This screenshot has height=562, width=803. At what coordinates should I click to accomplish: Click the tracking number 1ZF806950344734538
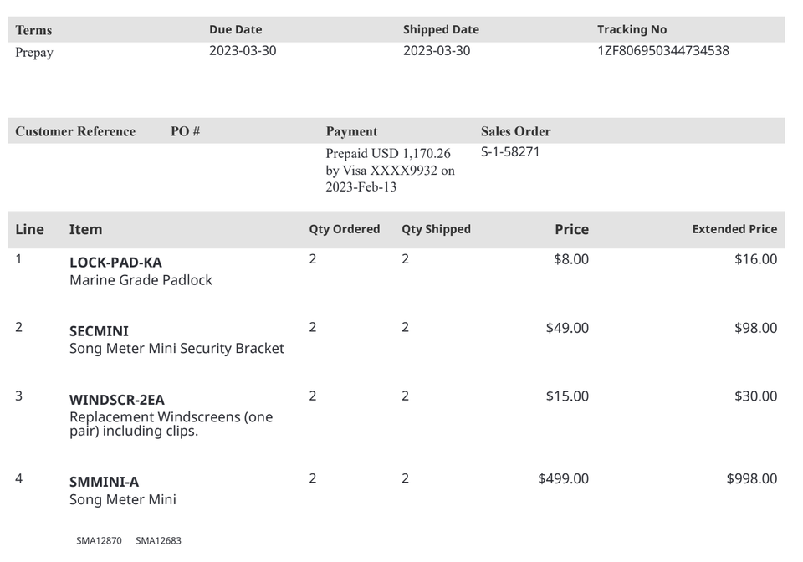[x=662, y=51]
